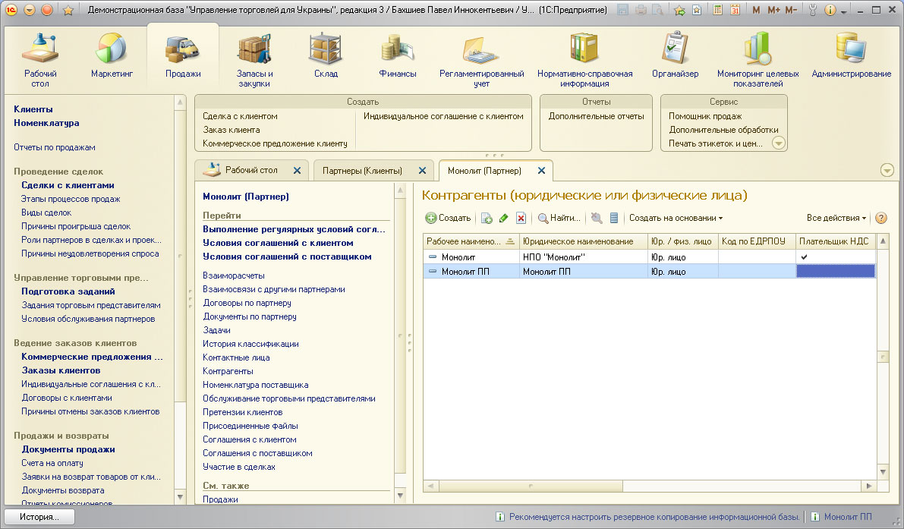Click the red X delete mark icon

click(521, 218)
